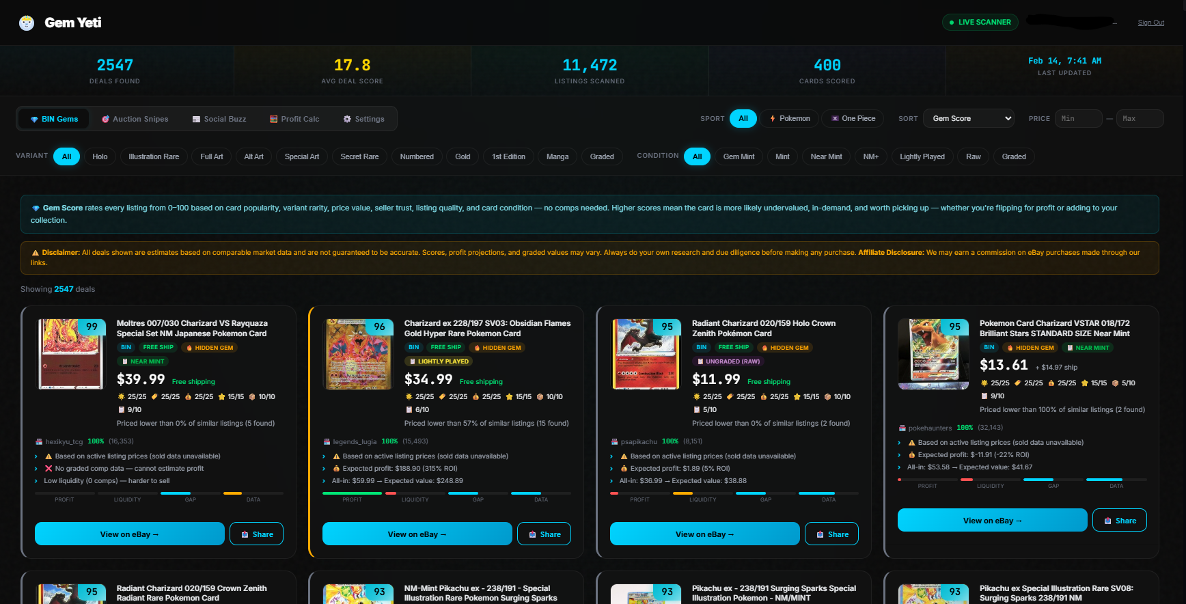Image resolution: width=1186 pixels, height=604 pixels.
Task: Open Charizard VSTAR 018/172 card thumbnail
Action: point(934,354)
